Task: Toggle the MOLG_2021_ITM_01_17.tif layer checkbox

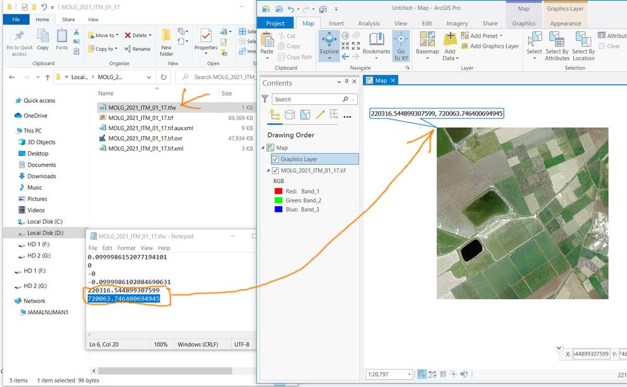Action: (x=275, y=170)
